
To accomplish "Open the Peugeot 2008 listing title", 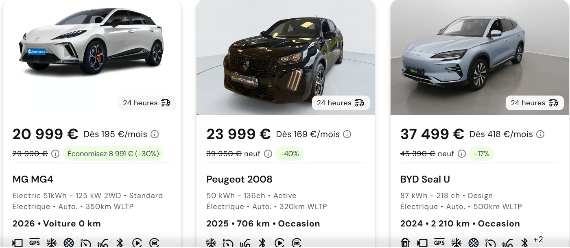I will click(x=239, y=179).
